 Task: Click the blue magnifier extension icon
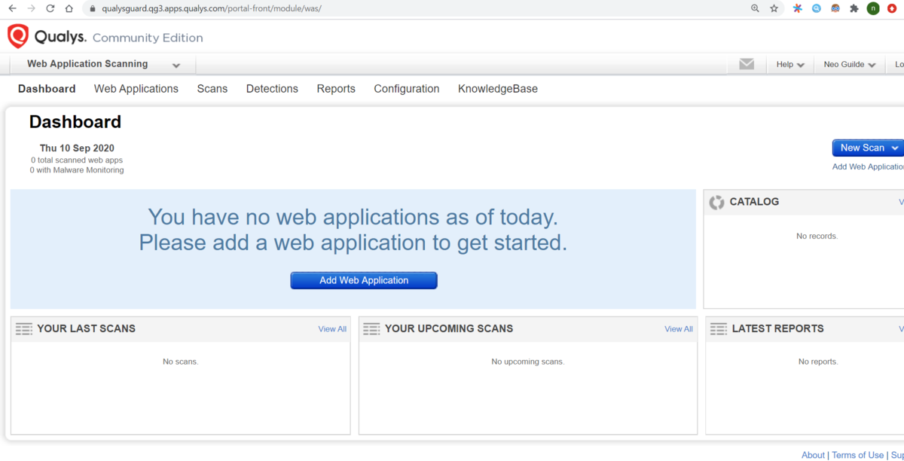[817, 8]
